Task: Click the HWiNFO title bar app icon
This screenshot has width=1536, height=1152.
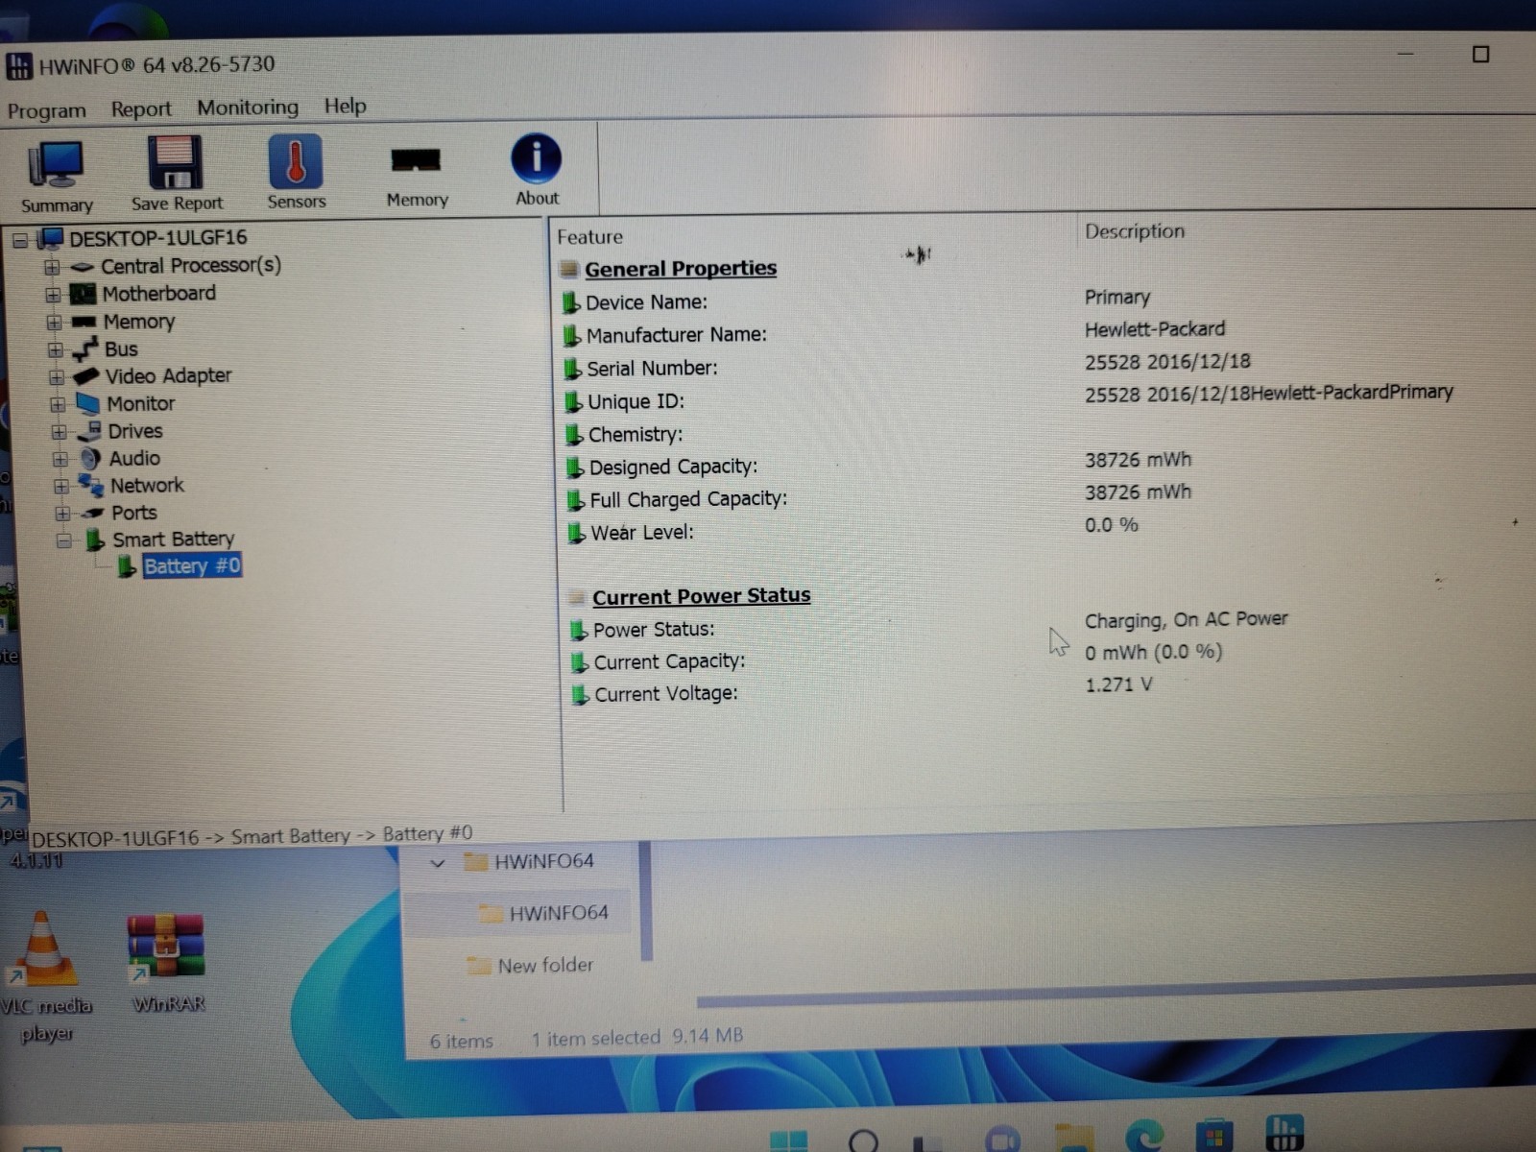Action: 19,66
